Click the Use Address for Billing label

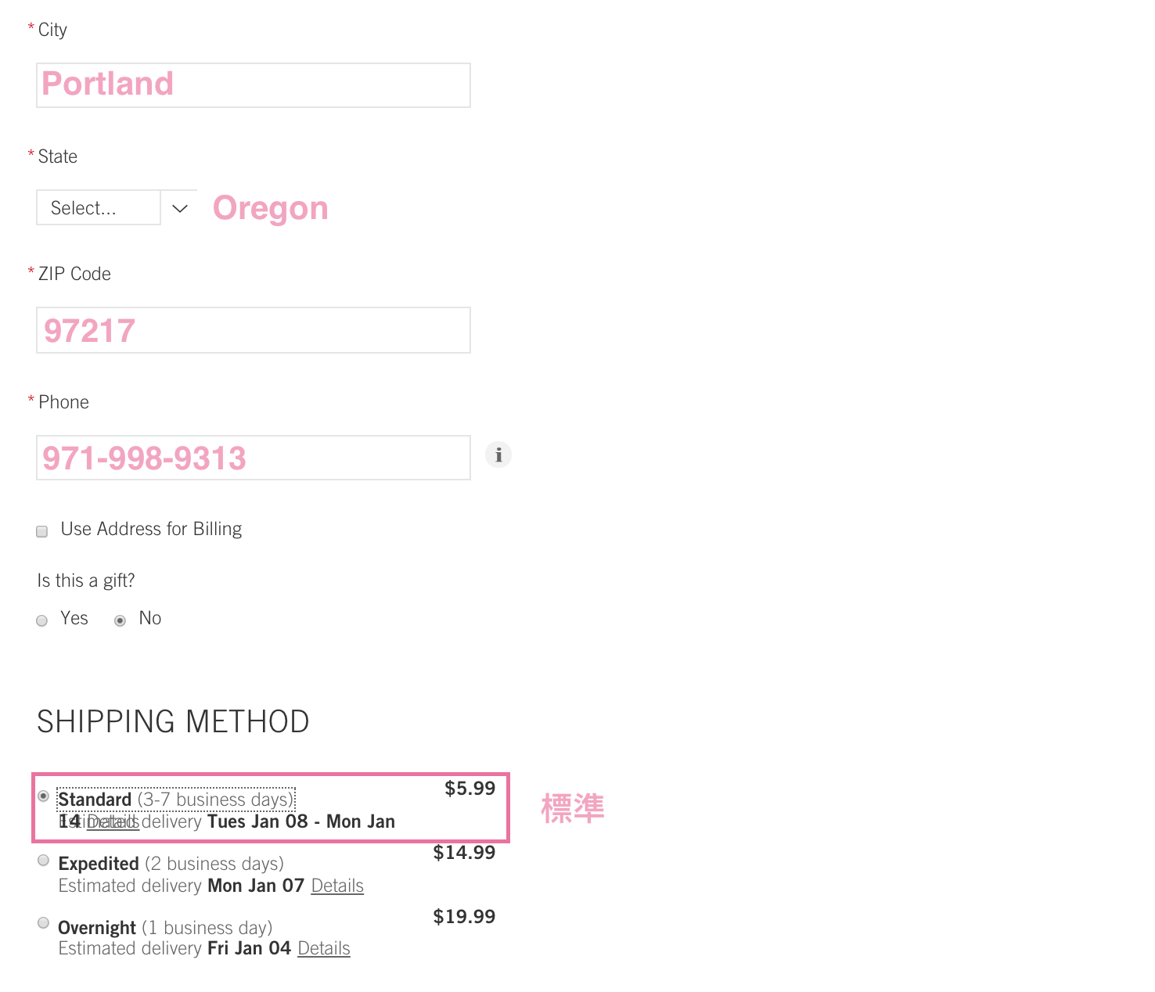coord(151,529)
